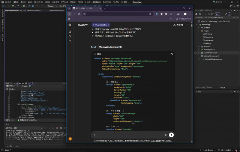Toggle snap grid button in designer toolbar
This screenshot has height=152, width=240.
tap(20, 83)
